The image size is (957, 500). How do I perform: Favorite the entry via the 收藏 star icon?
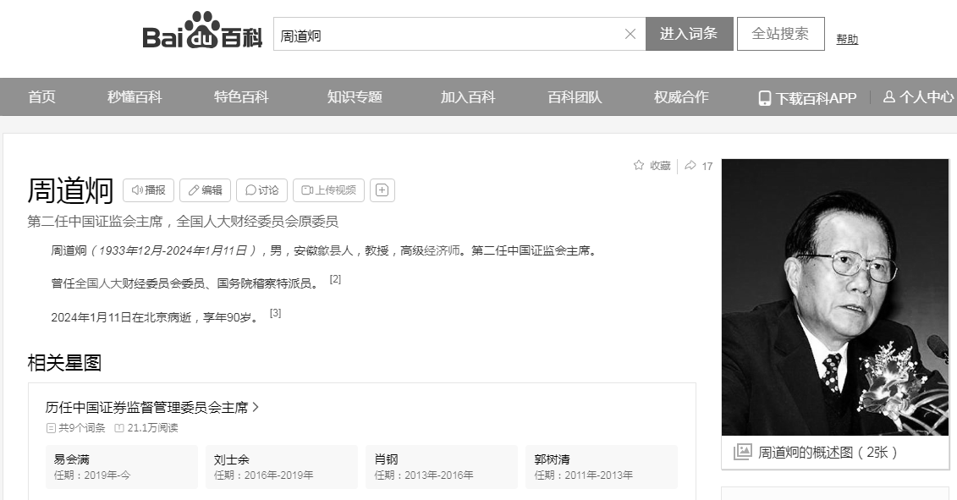coord(638,166)
